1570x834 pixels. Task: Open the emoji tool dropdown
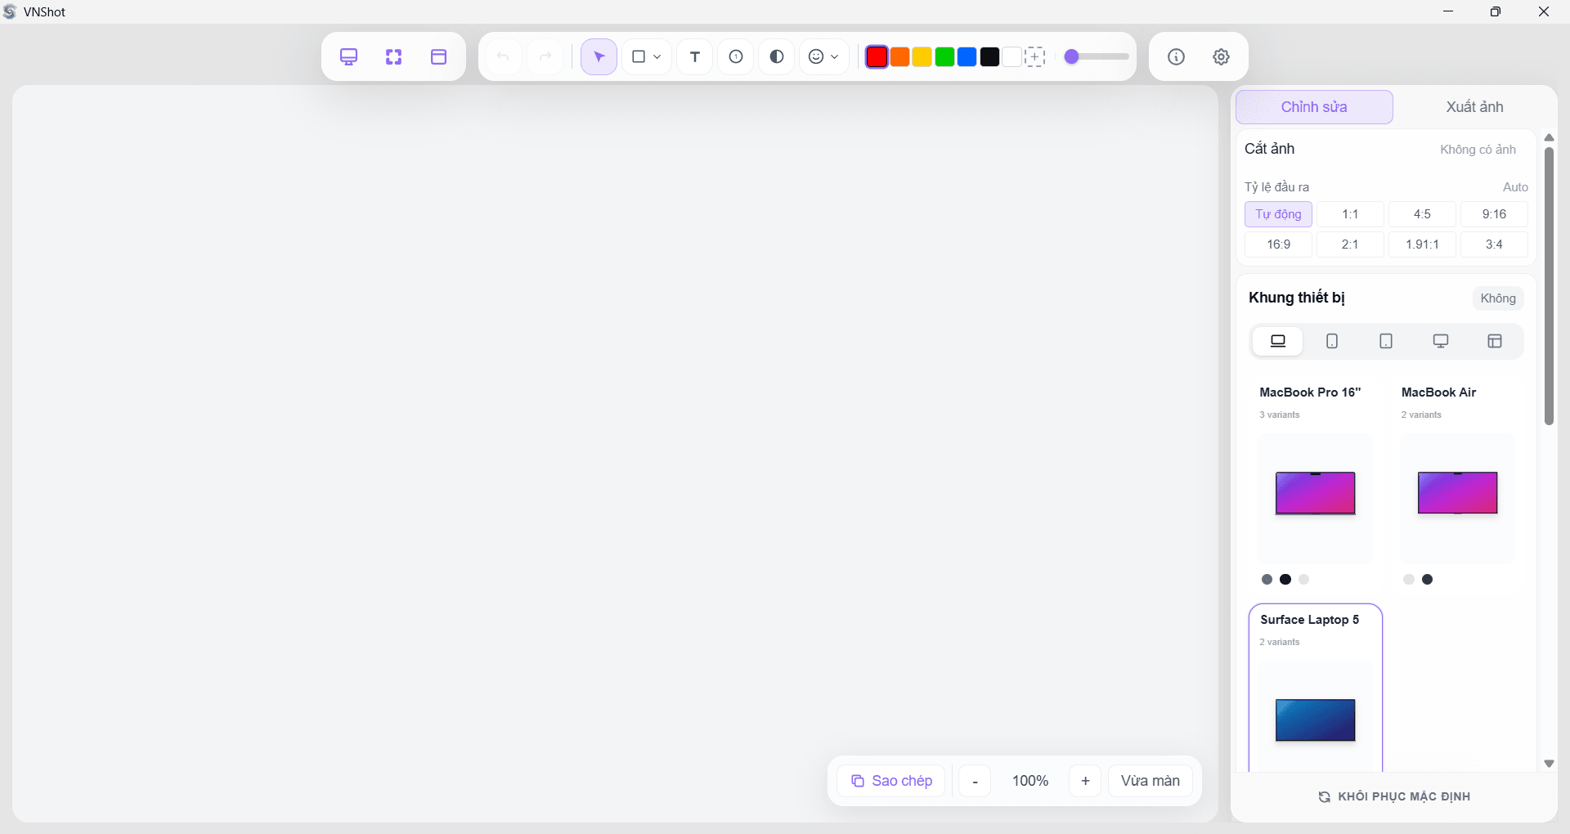(x=835, y=57)
